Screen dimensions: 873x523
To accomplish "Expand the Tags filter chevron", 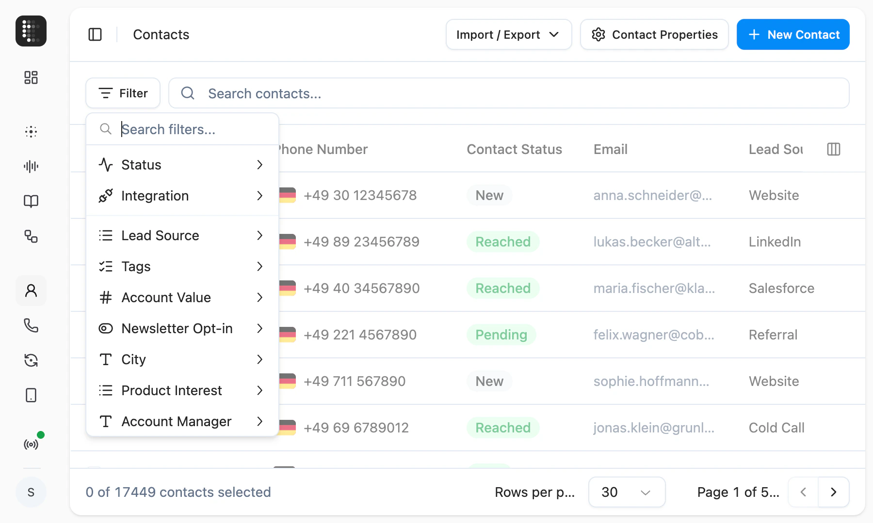I will [260, 266].
